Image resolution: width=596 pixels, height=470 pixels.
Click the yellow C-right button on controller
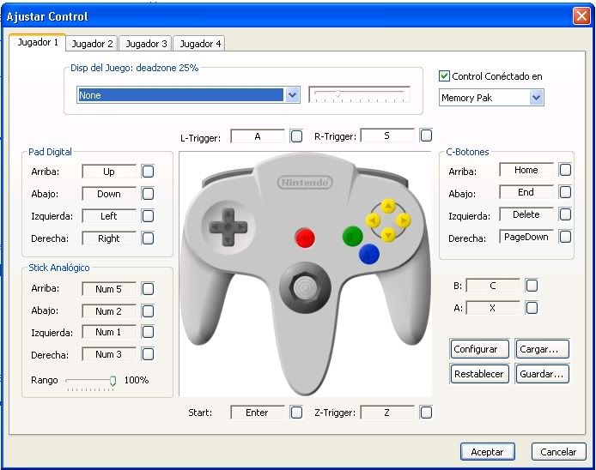click(x=403, y=220)
